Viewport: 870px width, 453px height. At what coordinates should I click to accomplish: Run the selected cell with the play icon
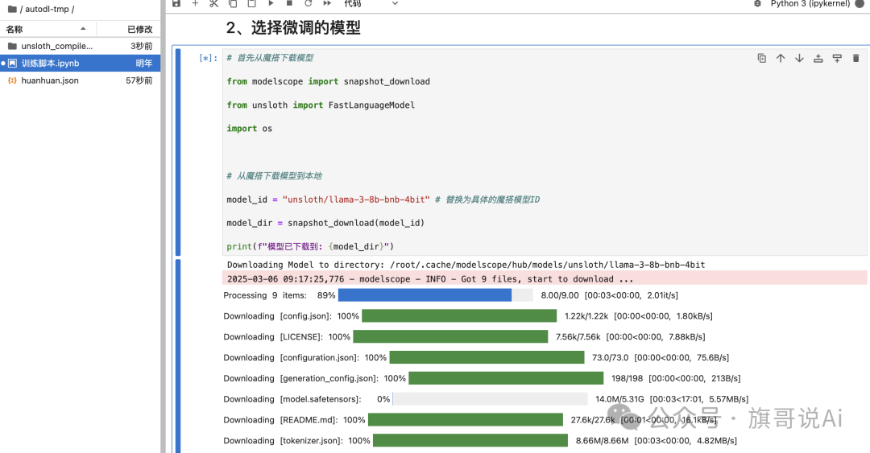coord(271,3)
